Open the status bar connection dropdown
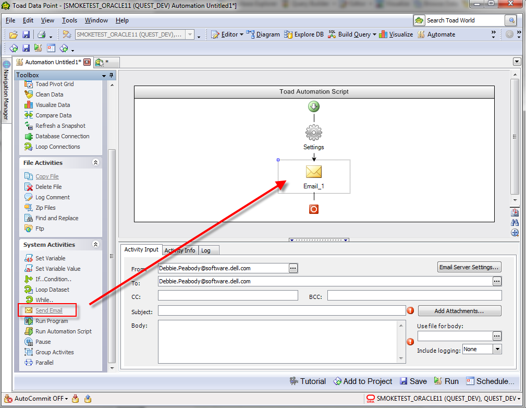The height and width of the screenshot is (408, 526). (x=519, y=399)
